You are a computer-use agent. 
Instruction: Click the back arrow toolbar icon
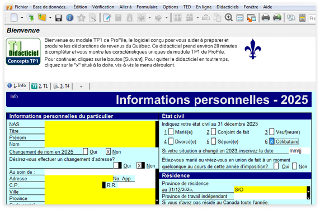142,18
